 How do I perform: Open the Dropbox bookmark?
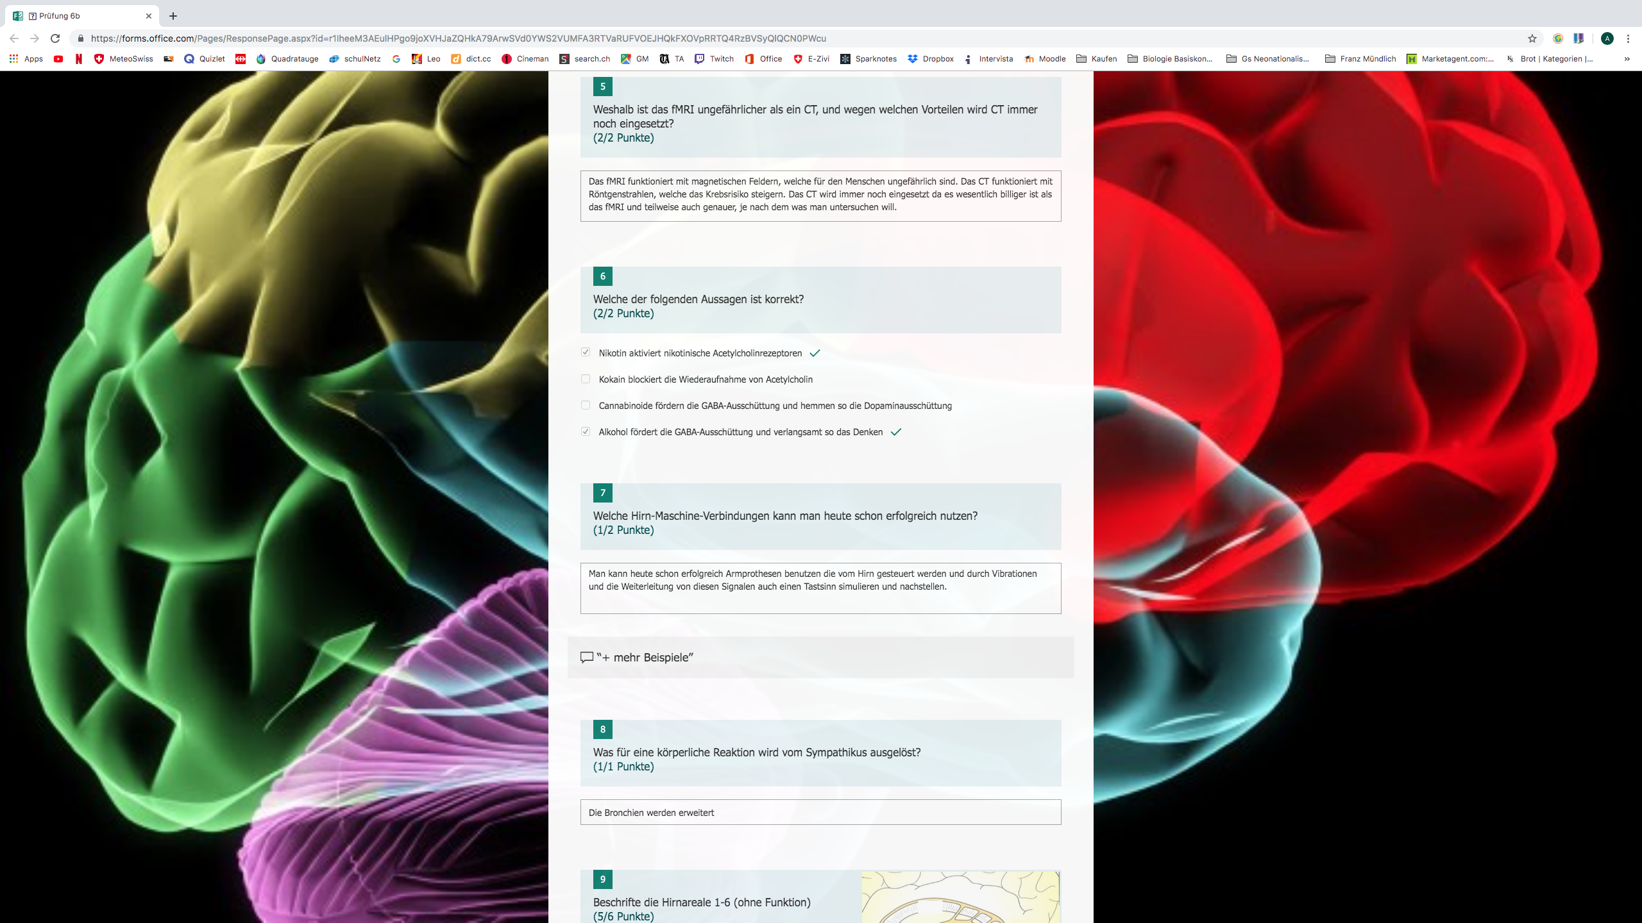[930, 59]
